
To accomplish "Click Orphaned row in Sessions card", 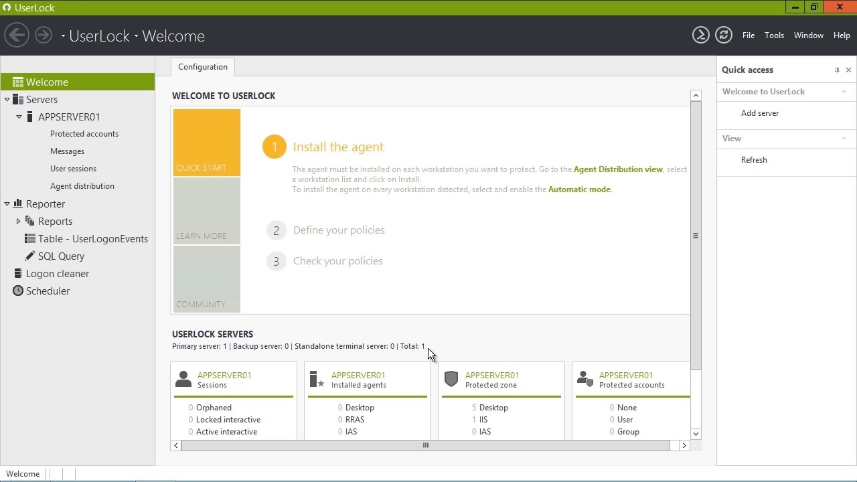I will coord(214,408).
